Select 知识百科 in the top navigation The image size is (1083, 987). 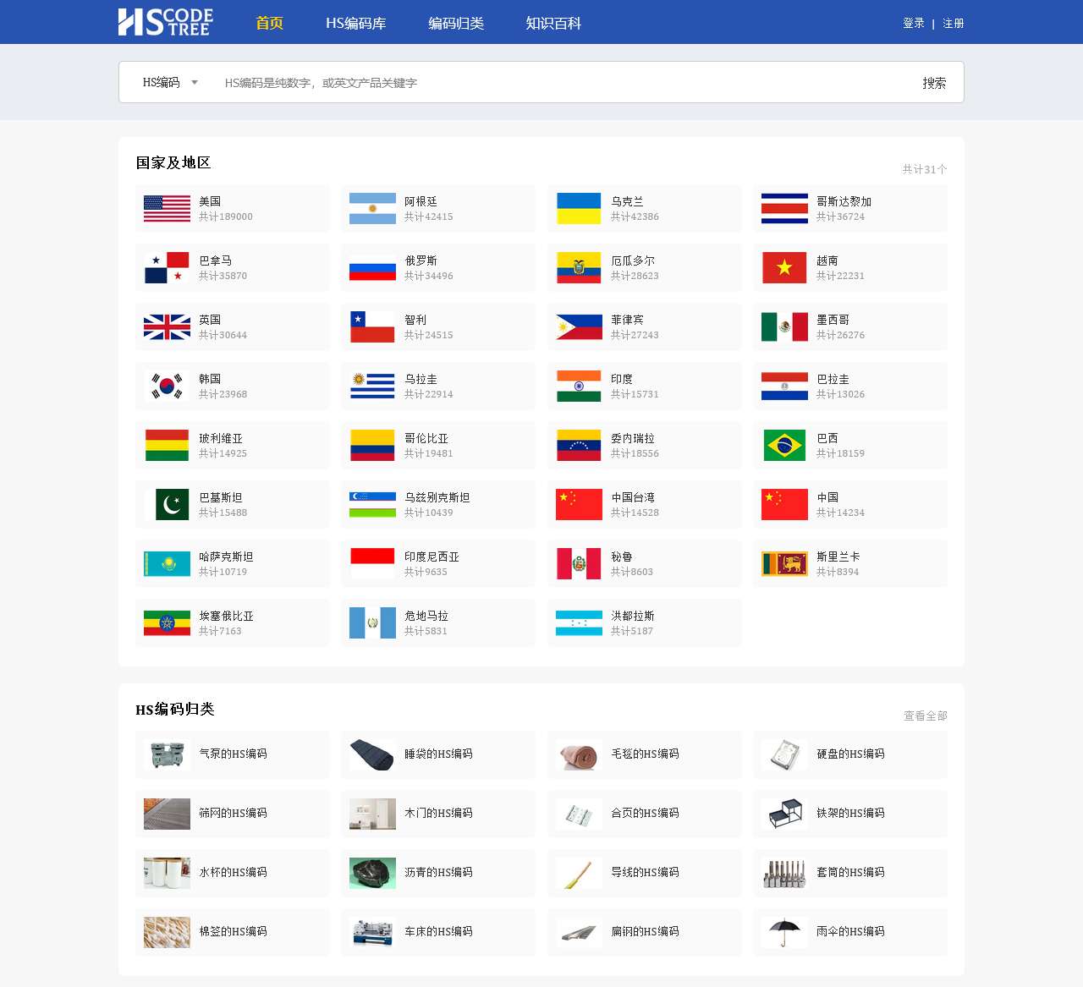coord(553,23)
